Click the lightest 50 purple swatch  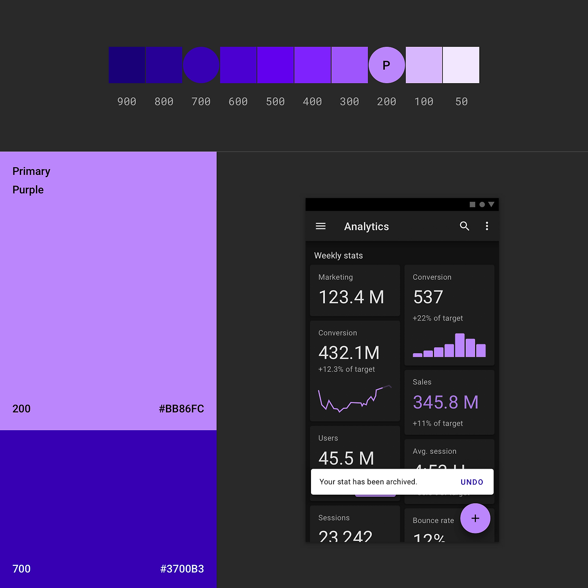click(461, 65)
